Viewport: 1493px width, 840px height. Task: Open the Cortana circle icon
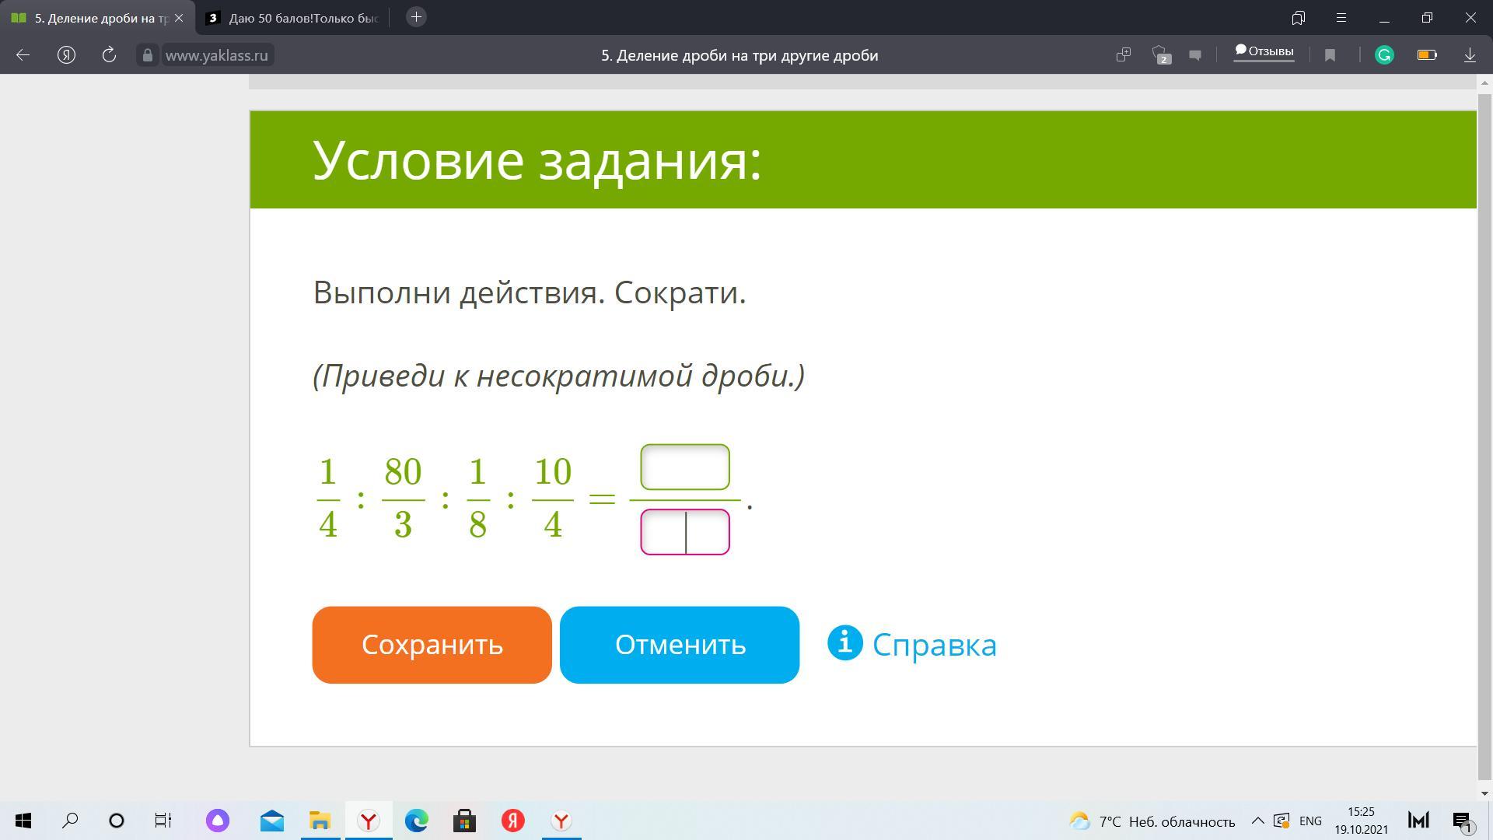[x=117, y=821]
